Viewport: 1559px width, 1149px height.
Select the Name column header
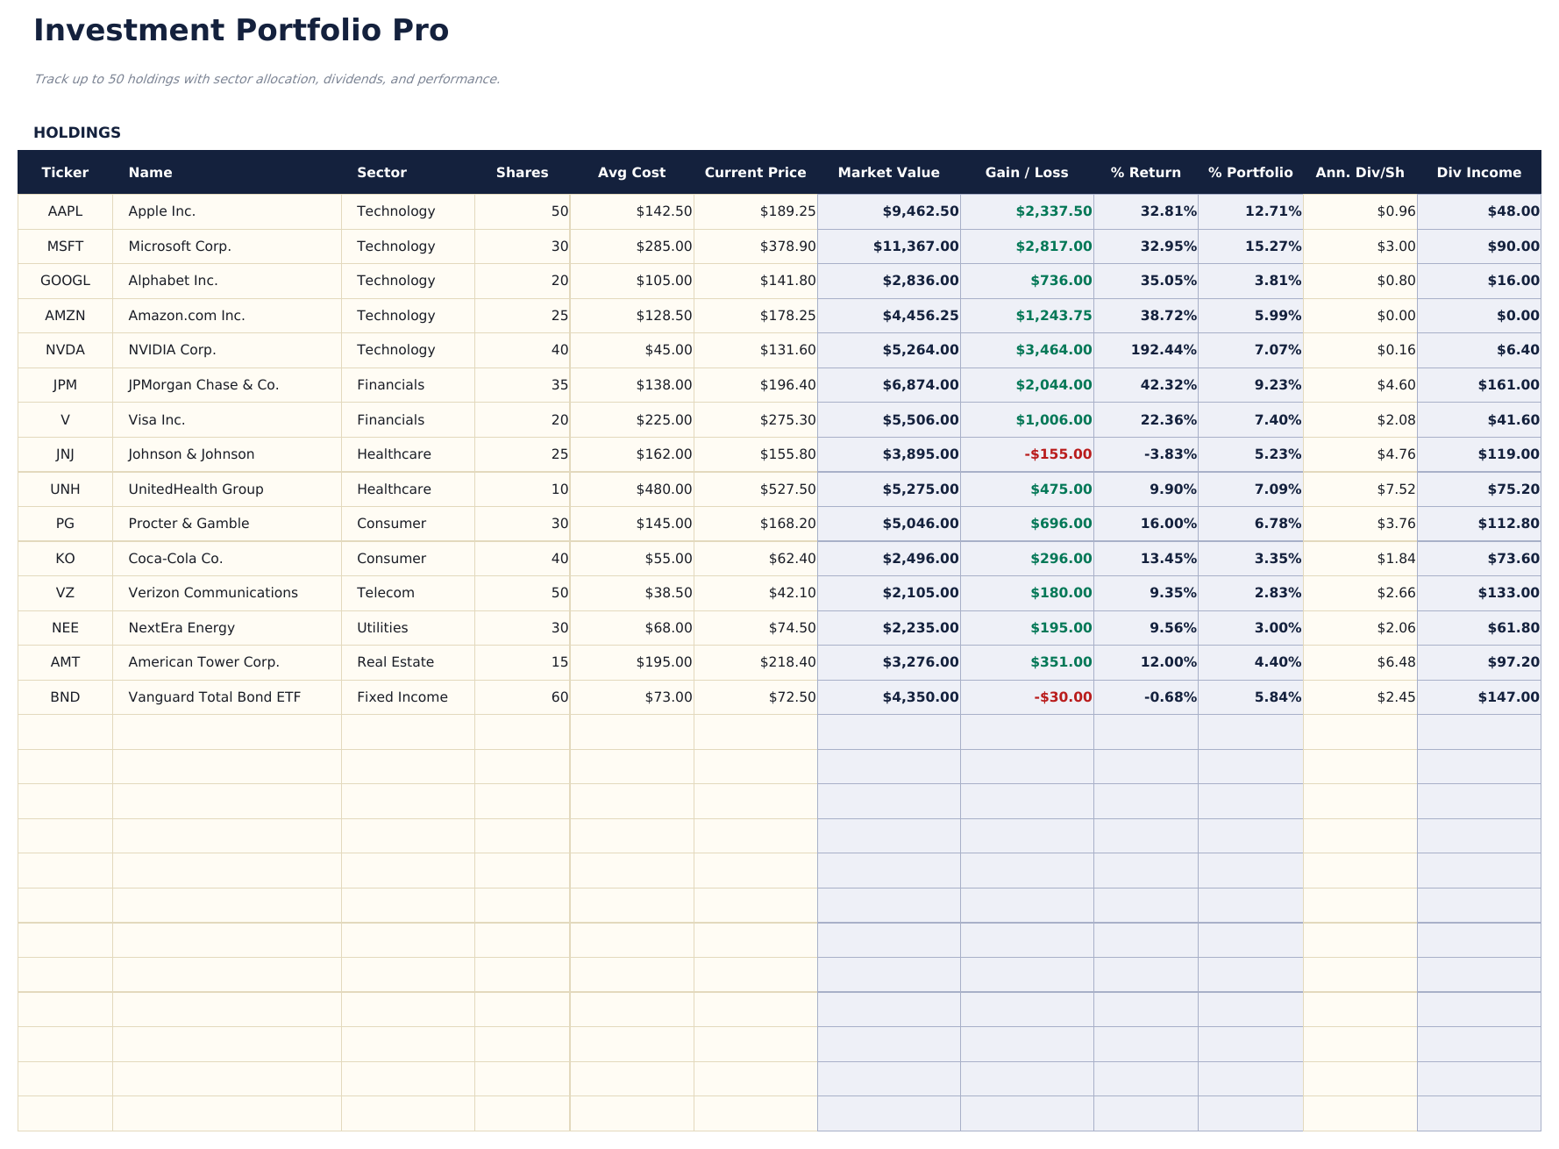pyautogui.click(x=151, y=172)
